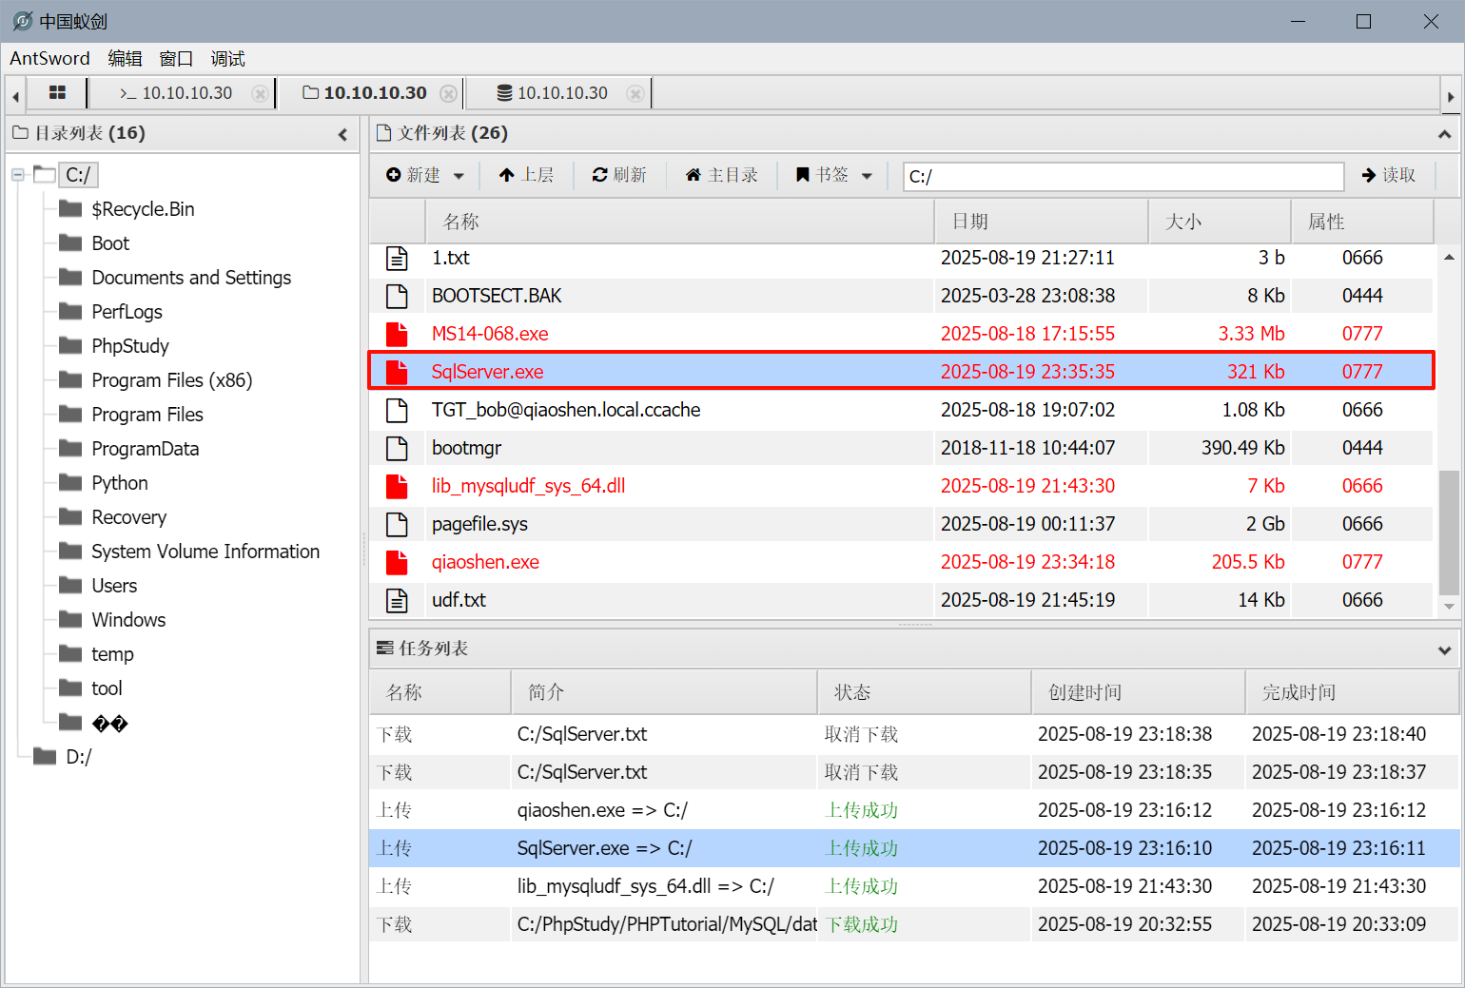Go to home directory via 主目录
Viewport: 1465px width, 988px height.
pos(722,175)
